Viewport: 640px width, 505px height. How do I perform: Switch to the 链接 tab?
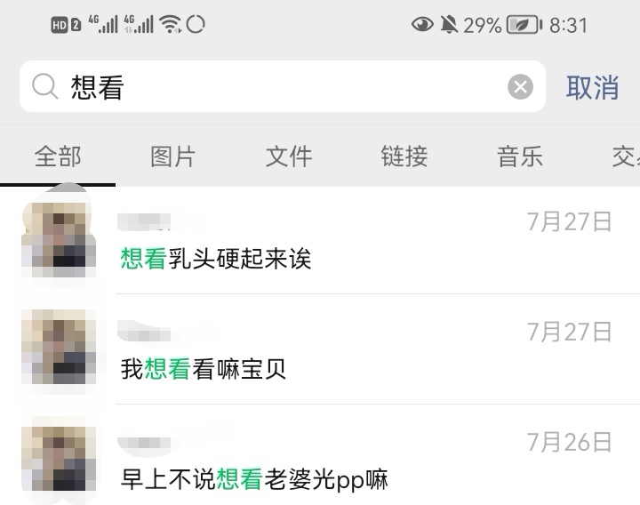(404, 156)
